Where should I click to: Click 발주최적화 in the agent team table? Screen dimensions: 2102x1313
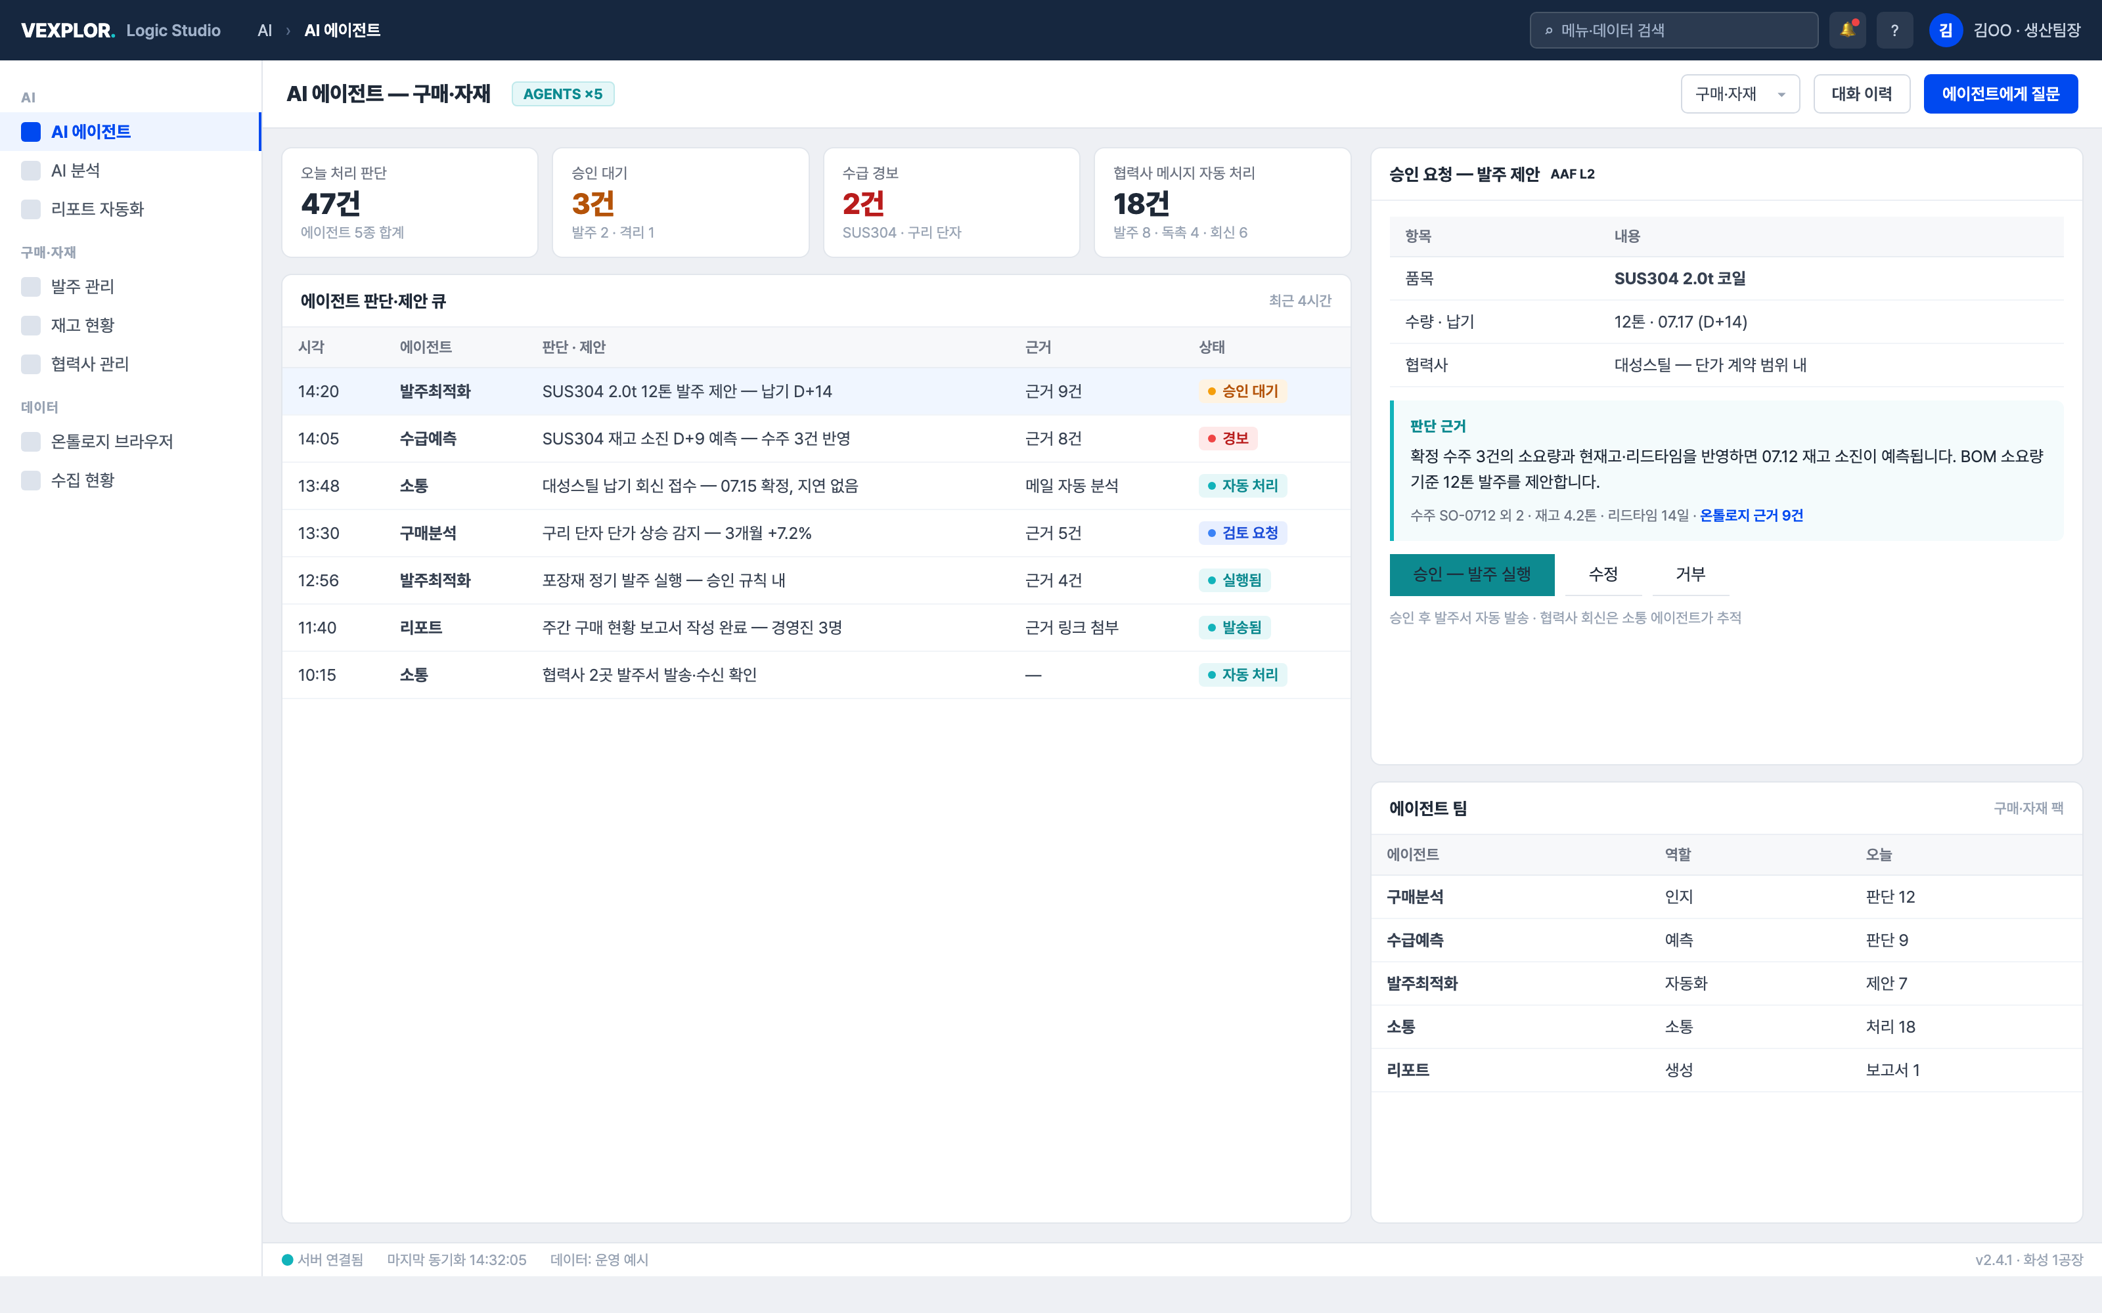click(x=1422, y=984)
